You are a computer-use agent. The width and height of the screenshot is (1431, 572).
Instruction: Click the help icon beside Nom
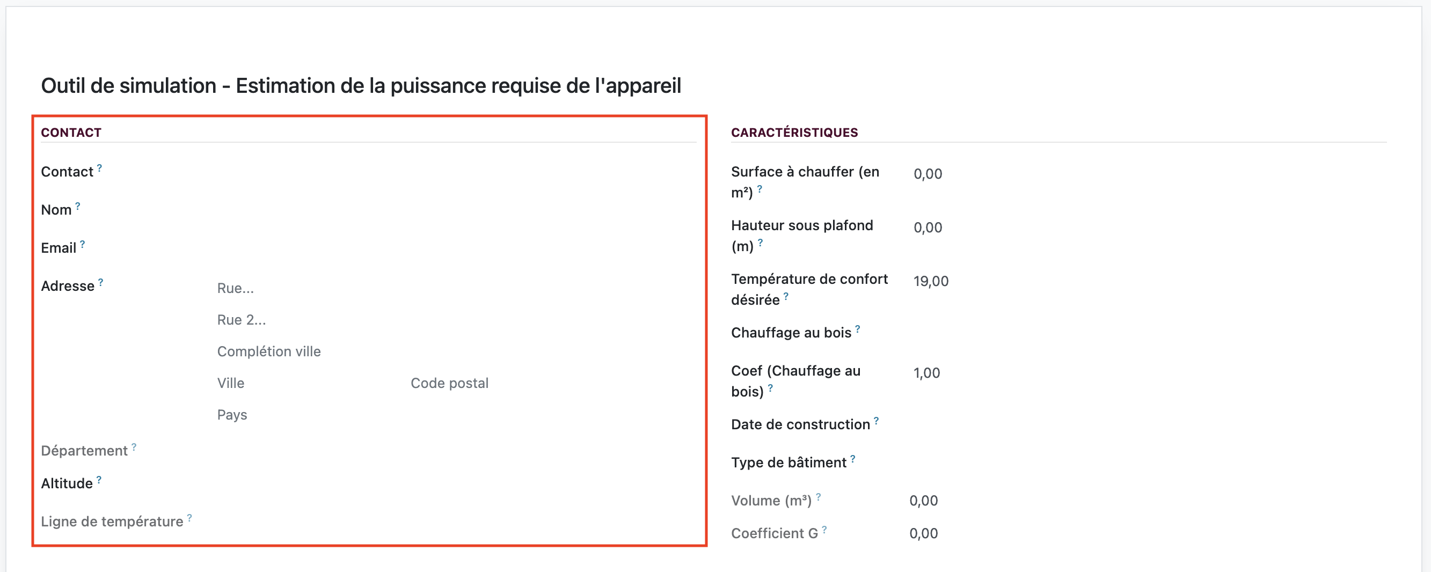pos(78,206)
